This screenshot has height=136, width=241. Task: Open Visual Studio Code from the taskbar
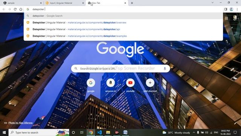coord(99,133)
